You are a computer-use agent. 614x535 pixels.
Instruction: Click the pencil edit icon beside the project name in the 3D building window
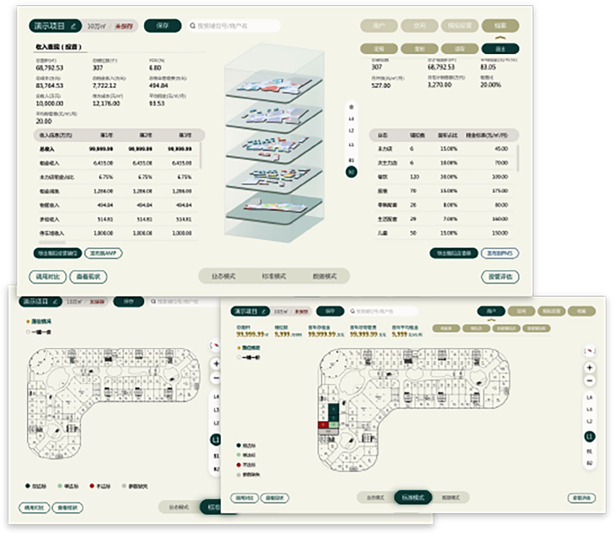pos(73,26)
